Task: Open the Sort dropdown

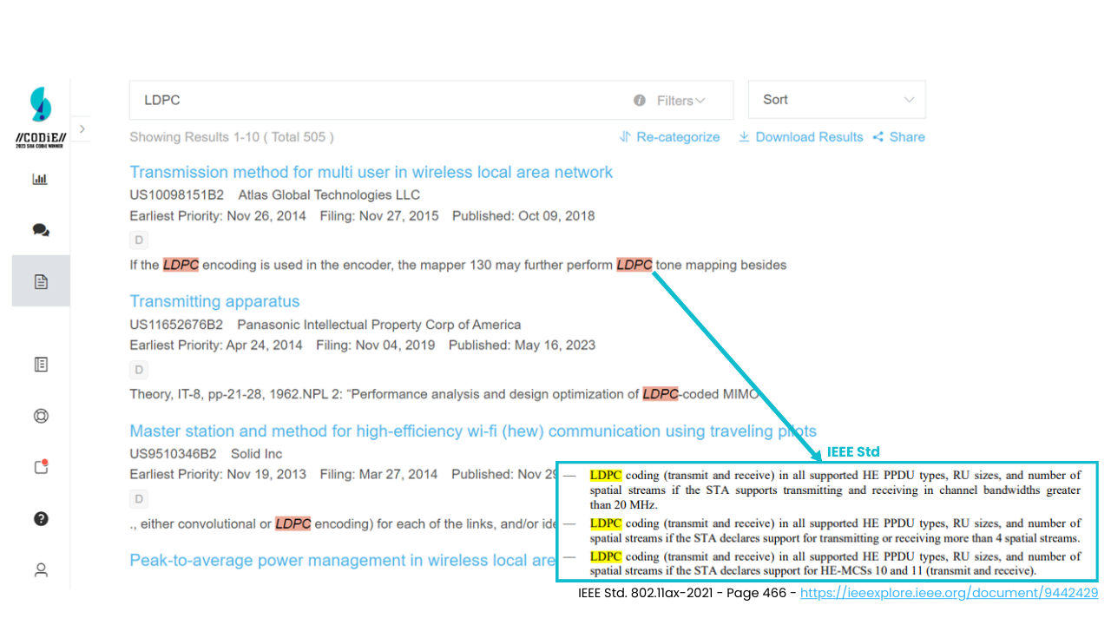Action: tap(837, 100)
